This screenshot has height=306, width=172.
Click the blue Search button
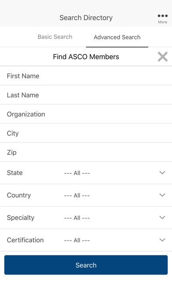[86, 265]
